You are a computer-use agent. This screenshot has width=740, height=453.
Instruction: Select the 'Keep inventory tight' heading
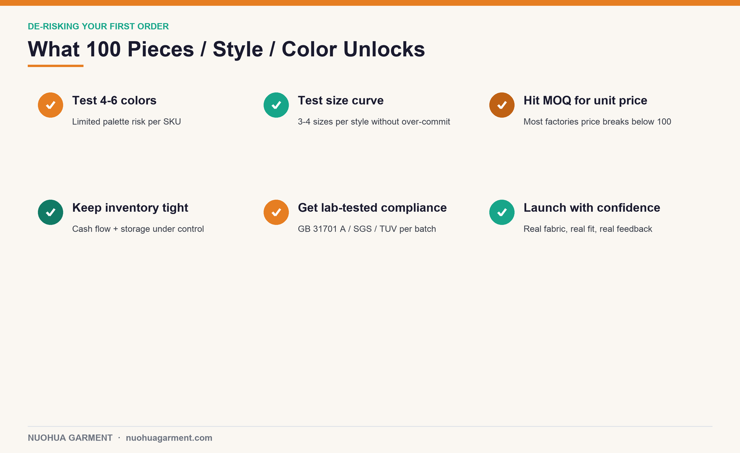[x=130, y=208]
